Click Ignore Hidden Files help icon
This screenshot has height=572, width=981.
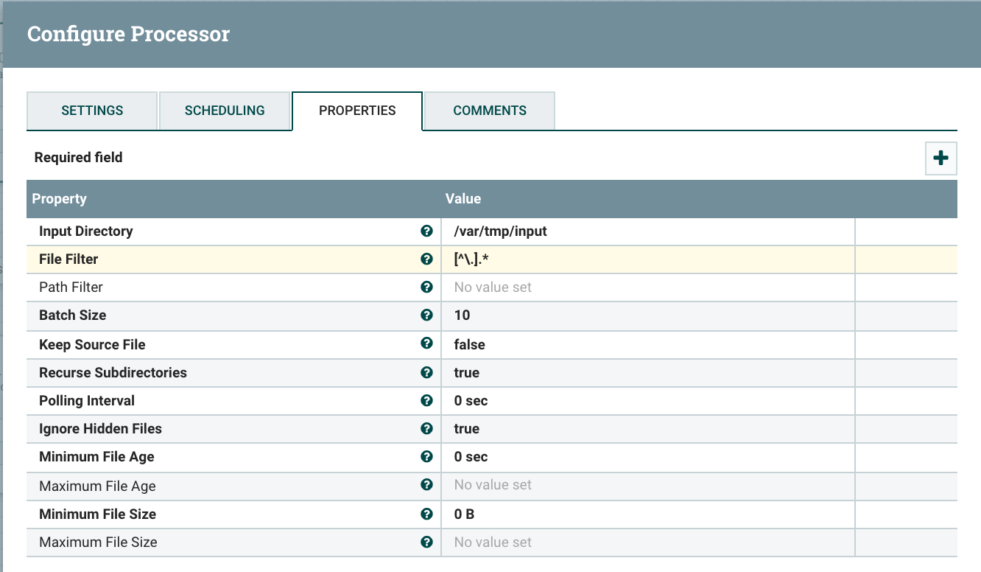click(x=426, y=428)
